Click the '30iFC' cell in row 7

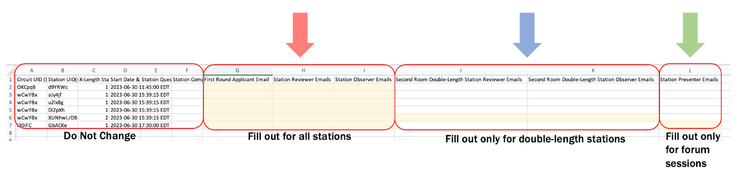(x=32, y=125)
